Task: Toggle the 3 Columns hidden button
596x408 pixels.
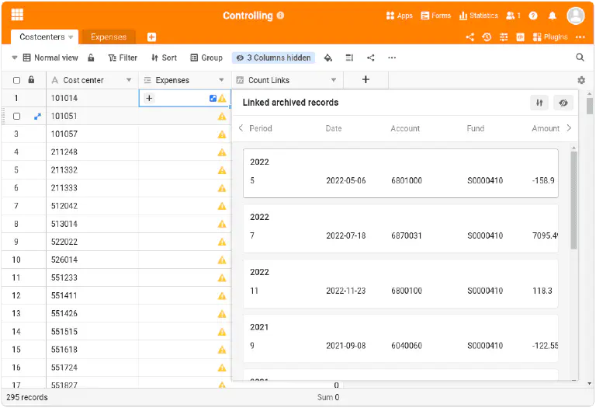Action: 274,58
